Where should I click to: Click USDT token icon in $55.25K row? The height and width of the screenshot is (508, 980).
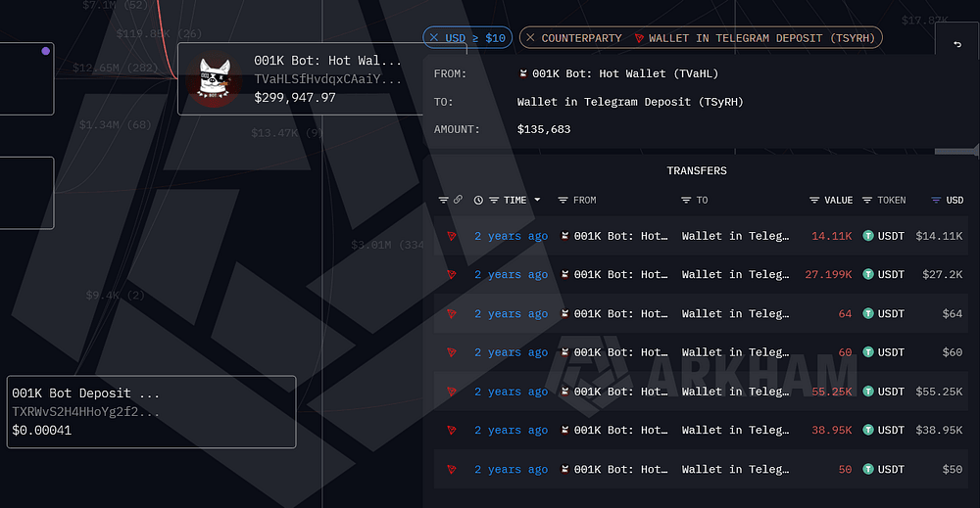(868, 392)
